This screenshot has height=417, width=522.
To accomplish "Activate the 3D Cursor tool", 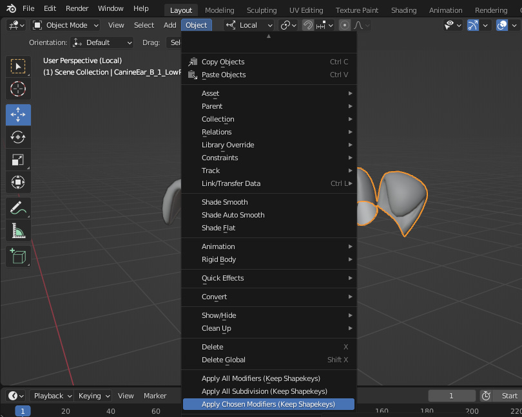I will click(x=18, y=89).
